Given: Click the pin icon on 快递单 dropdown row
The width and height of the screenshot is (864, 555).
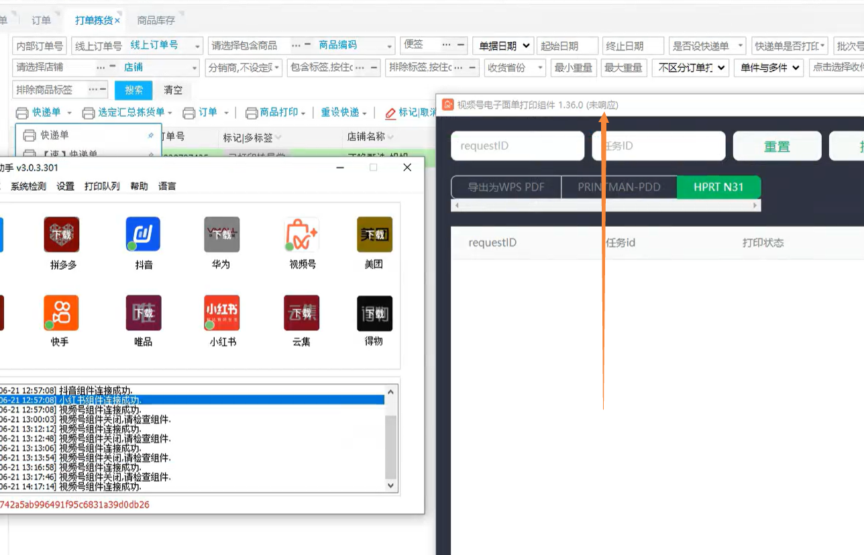Looking at the screenshot, I should [x=150, y=136].
